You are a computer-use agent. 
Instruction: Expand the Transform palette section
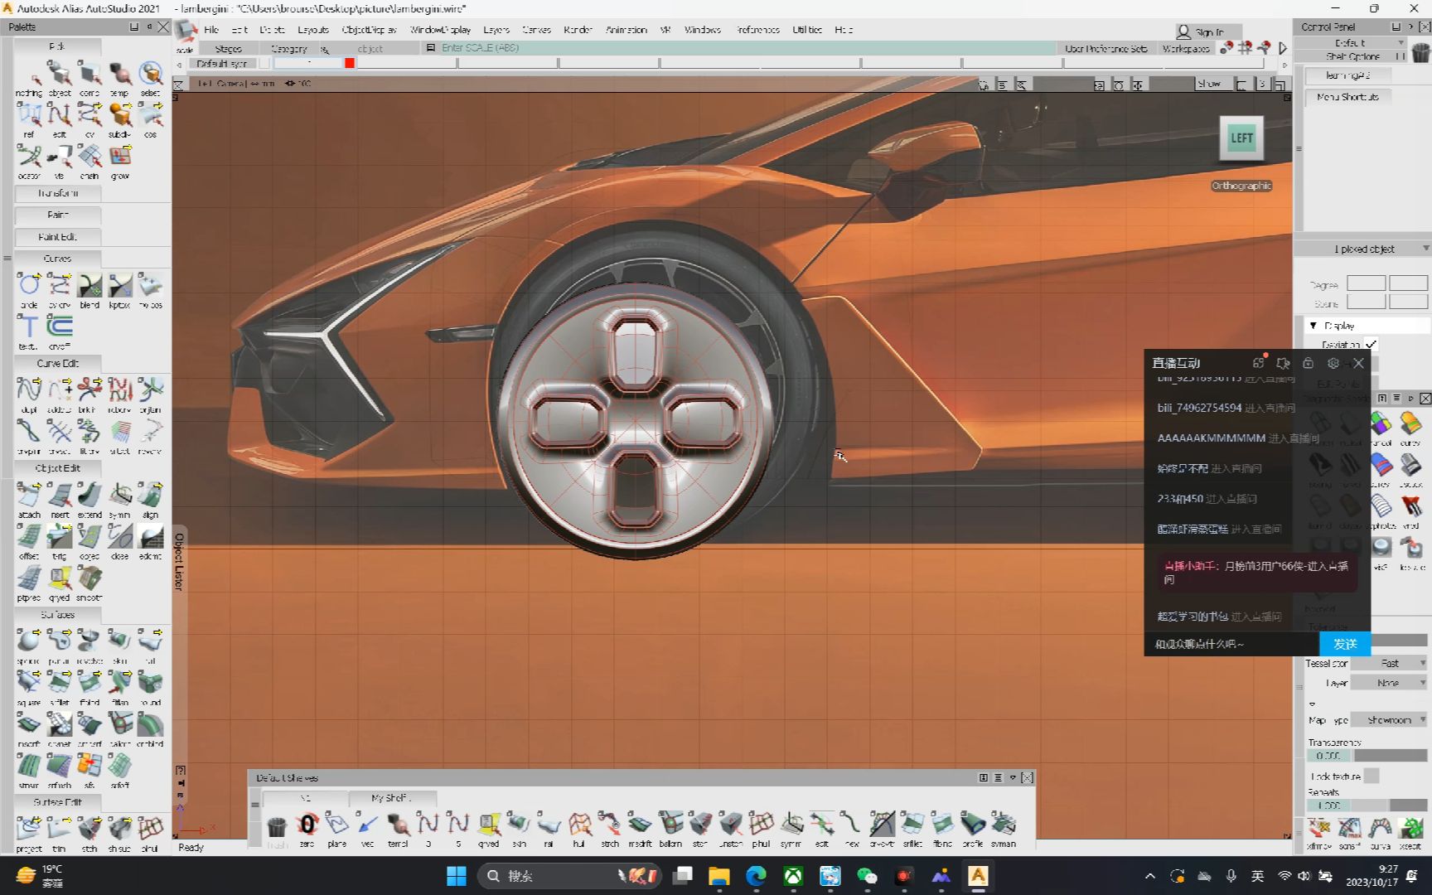[57, 193]
